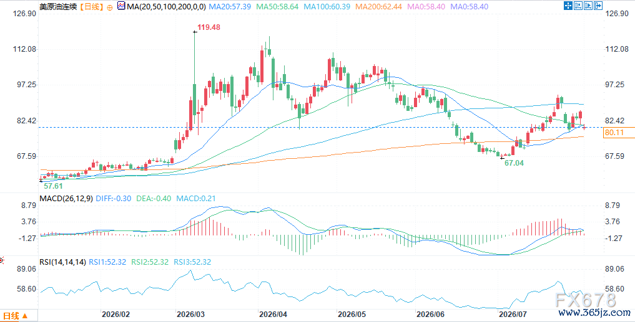The image size is (635, 322).
Task: Select the 2026/04 date marker
Action: [x=275, y=314]
